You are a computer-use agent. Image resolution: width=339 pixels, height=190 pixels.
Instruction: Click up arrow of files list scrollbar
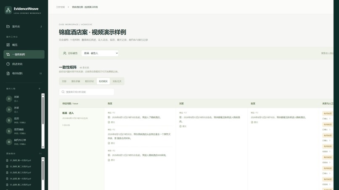[43, 159]
